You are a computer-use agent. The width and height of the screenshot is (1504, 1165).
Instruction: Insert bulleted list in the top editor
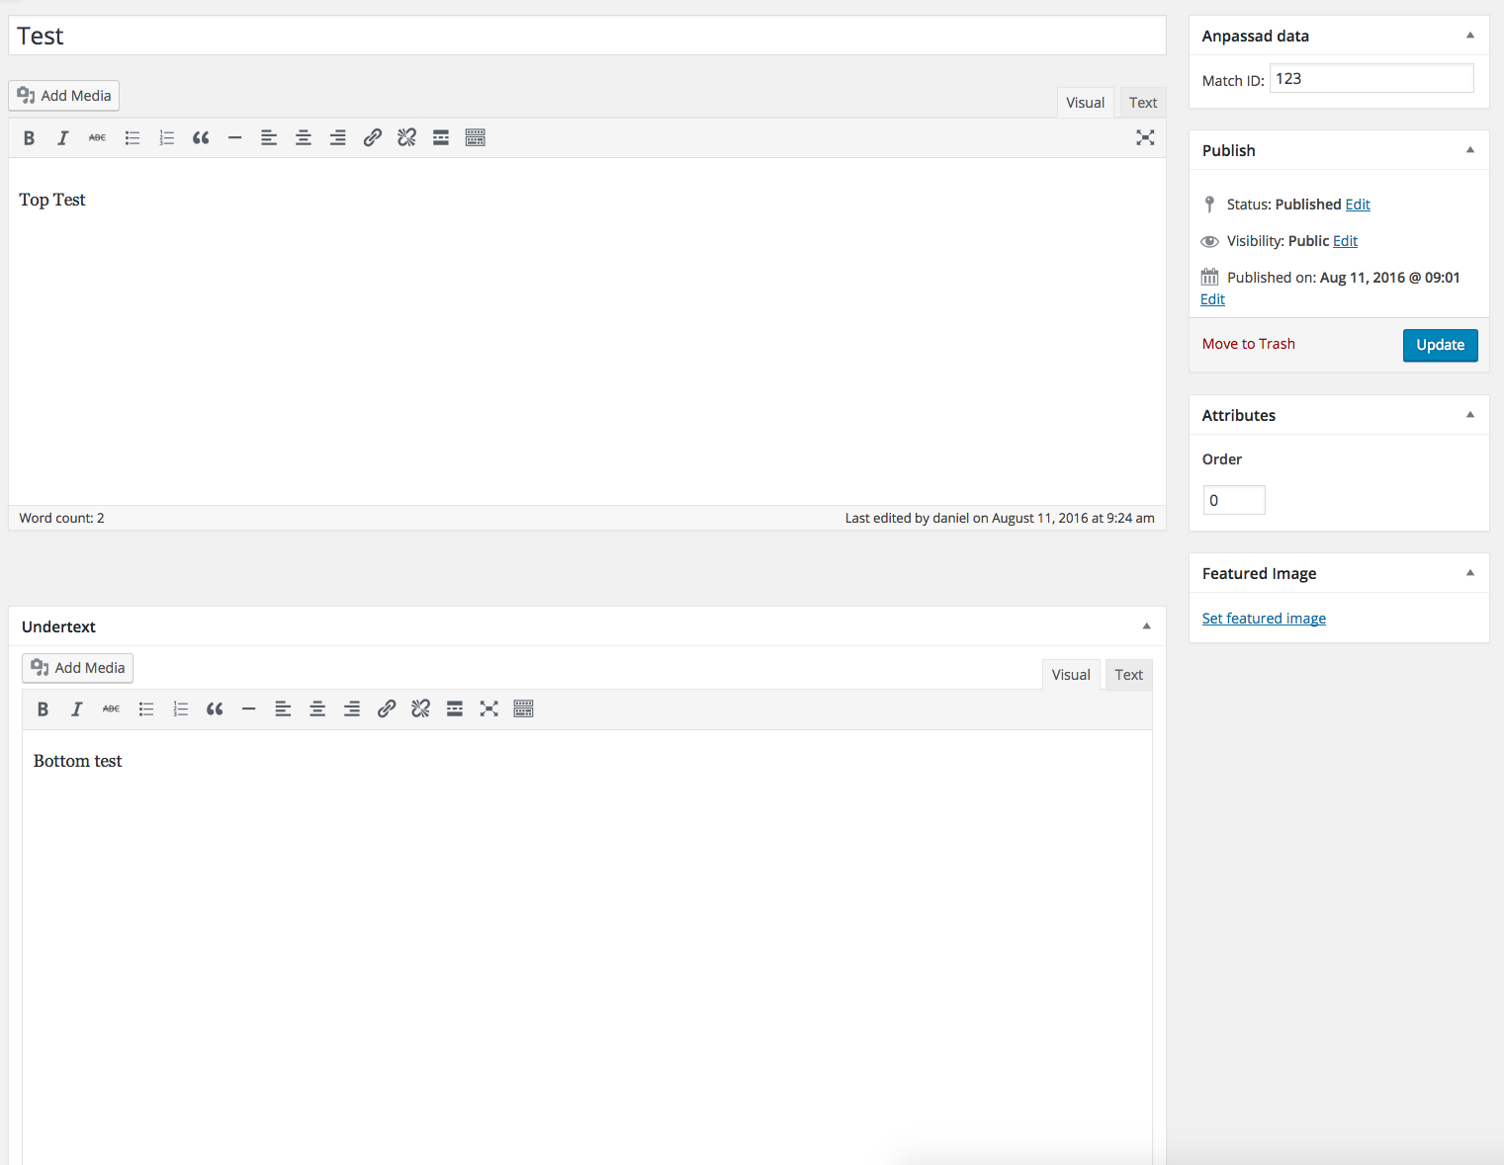[132, 138]
